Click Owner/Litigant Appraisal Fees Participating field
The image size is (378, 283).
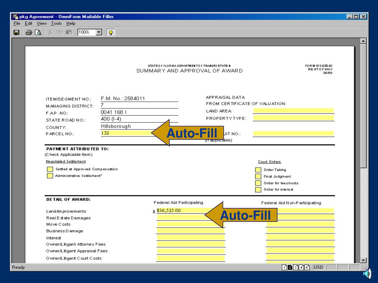190,251
